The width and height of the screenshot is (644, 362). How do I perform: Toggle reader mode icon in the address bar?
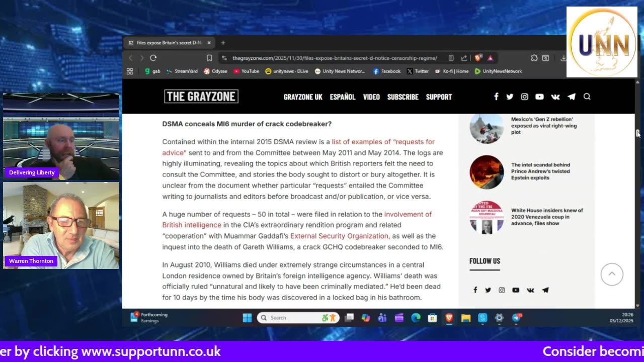pyautogui.click(x=451, y=58)
